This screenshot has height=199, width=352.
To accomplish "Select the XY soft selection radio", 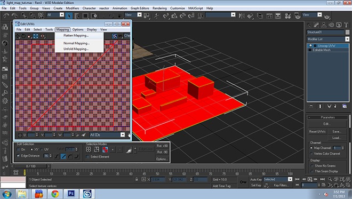I will pos(31,149).
